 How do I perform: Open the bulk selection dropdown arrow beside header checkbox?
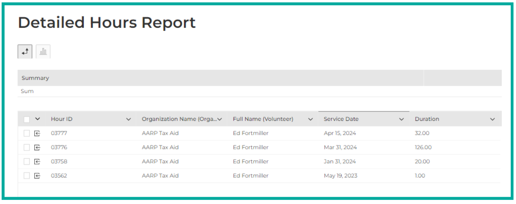37,119
